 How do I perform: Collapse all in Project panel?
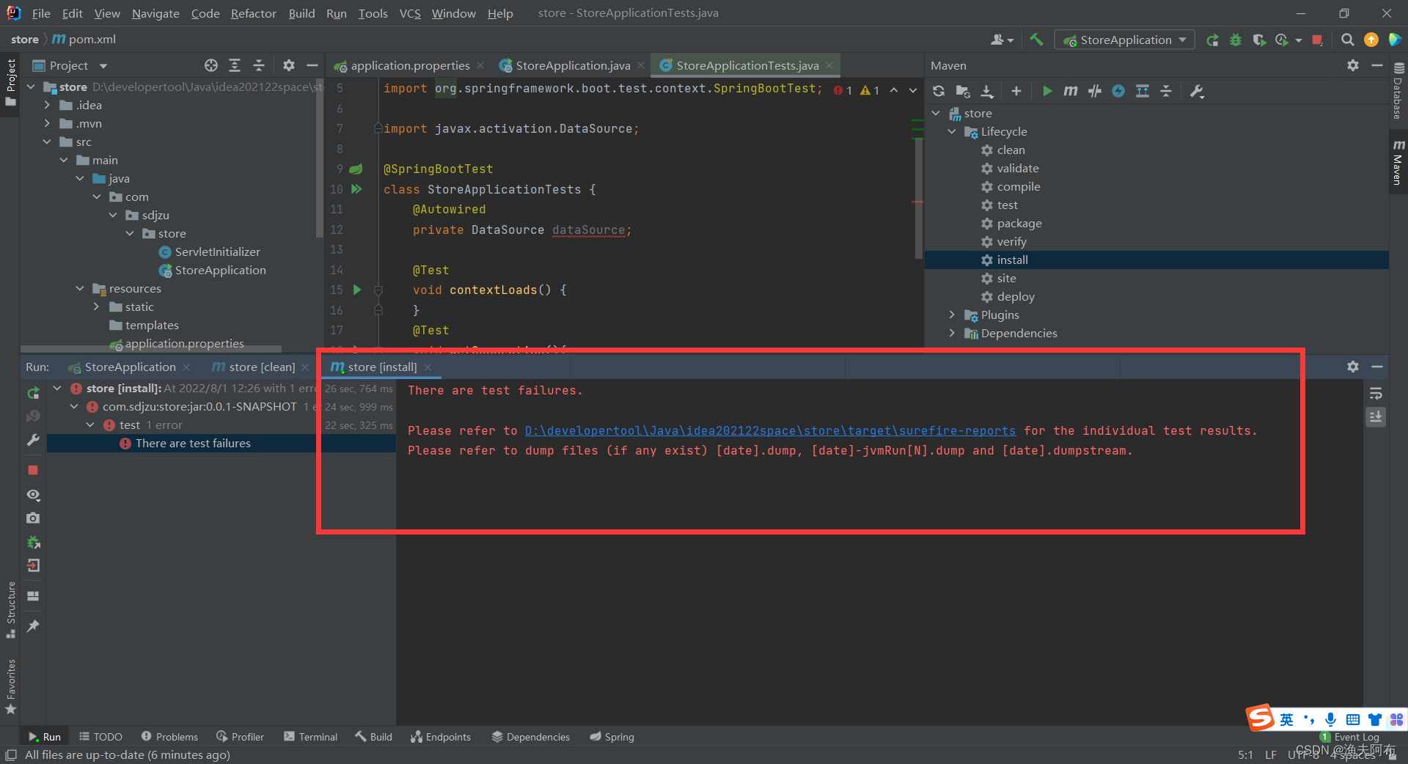[259, 65]
